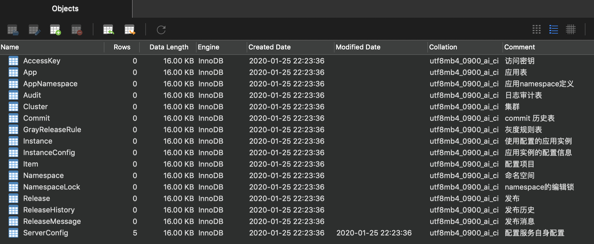Click the table icon beside AccessKey
The height and width of the screenshot is (244, 594).
(x=13, y=61)
